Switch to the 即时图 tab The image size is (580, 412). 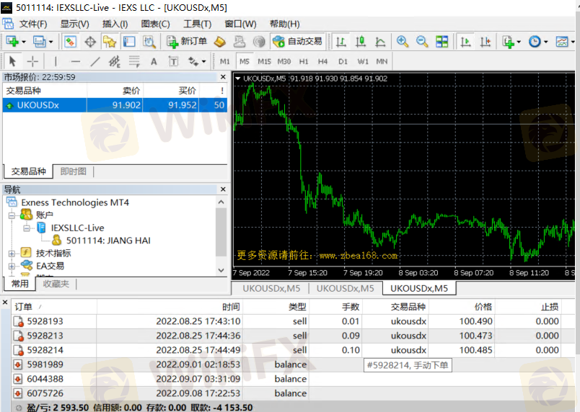[74, 171]
